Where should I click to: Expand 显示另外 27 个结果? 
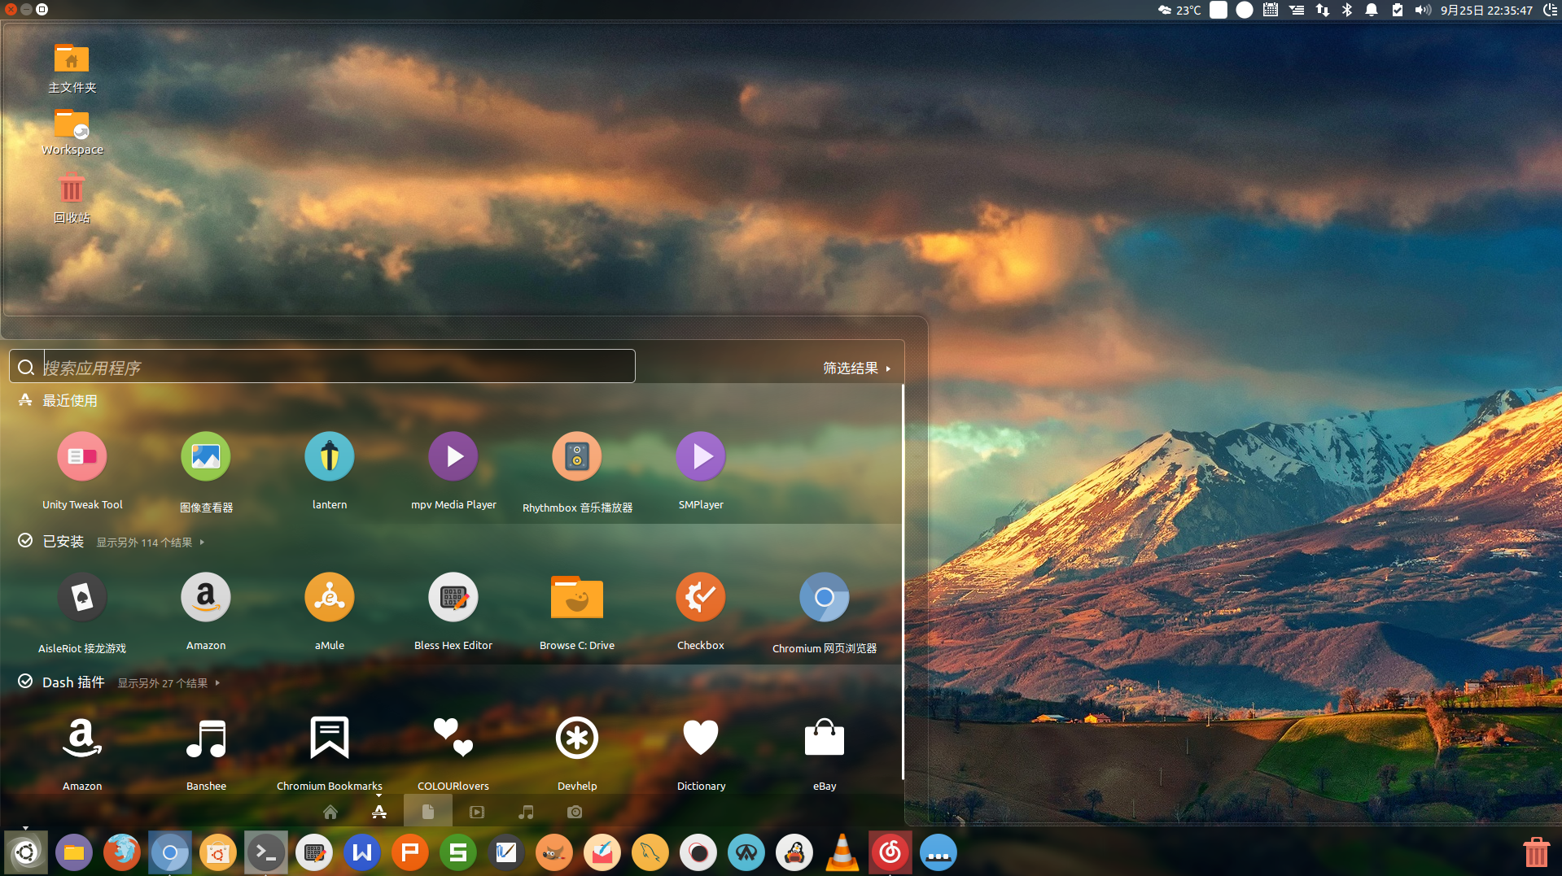(168, 683)
